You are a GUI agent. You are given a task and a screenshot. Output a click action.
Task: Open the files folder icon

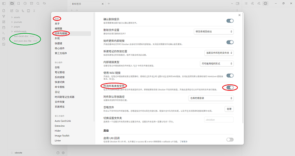coord(12,3)
